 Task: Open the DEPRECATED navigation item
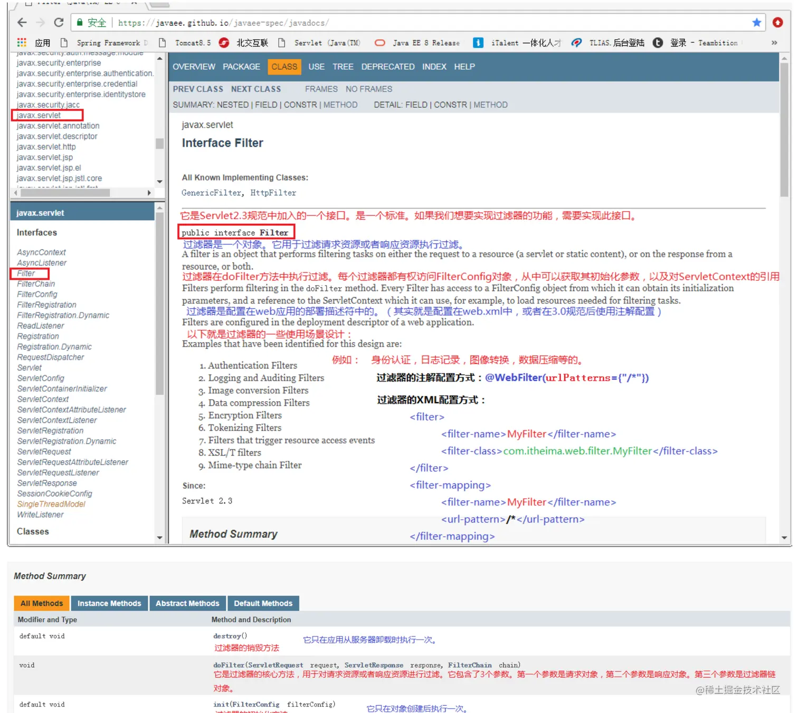388,66
